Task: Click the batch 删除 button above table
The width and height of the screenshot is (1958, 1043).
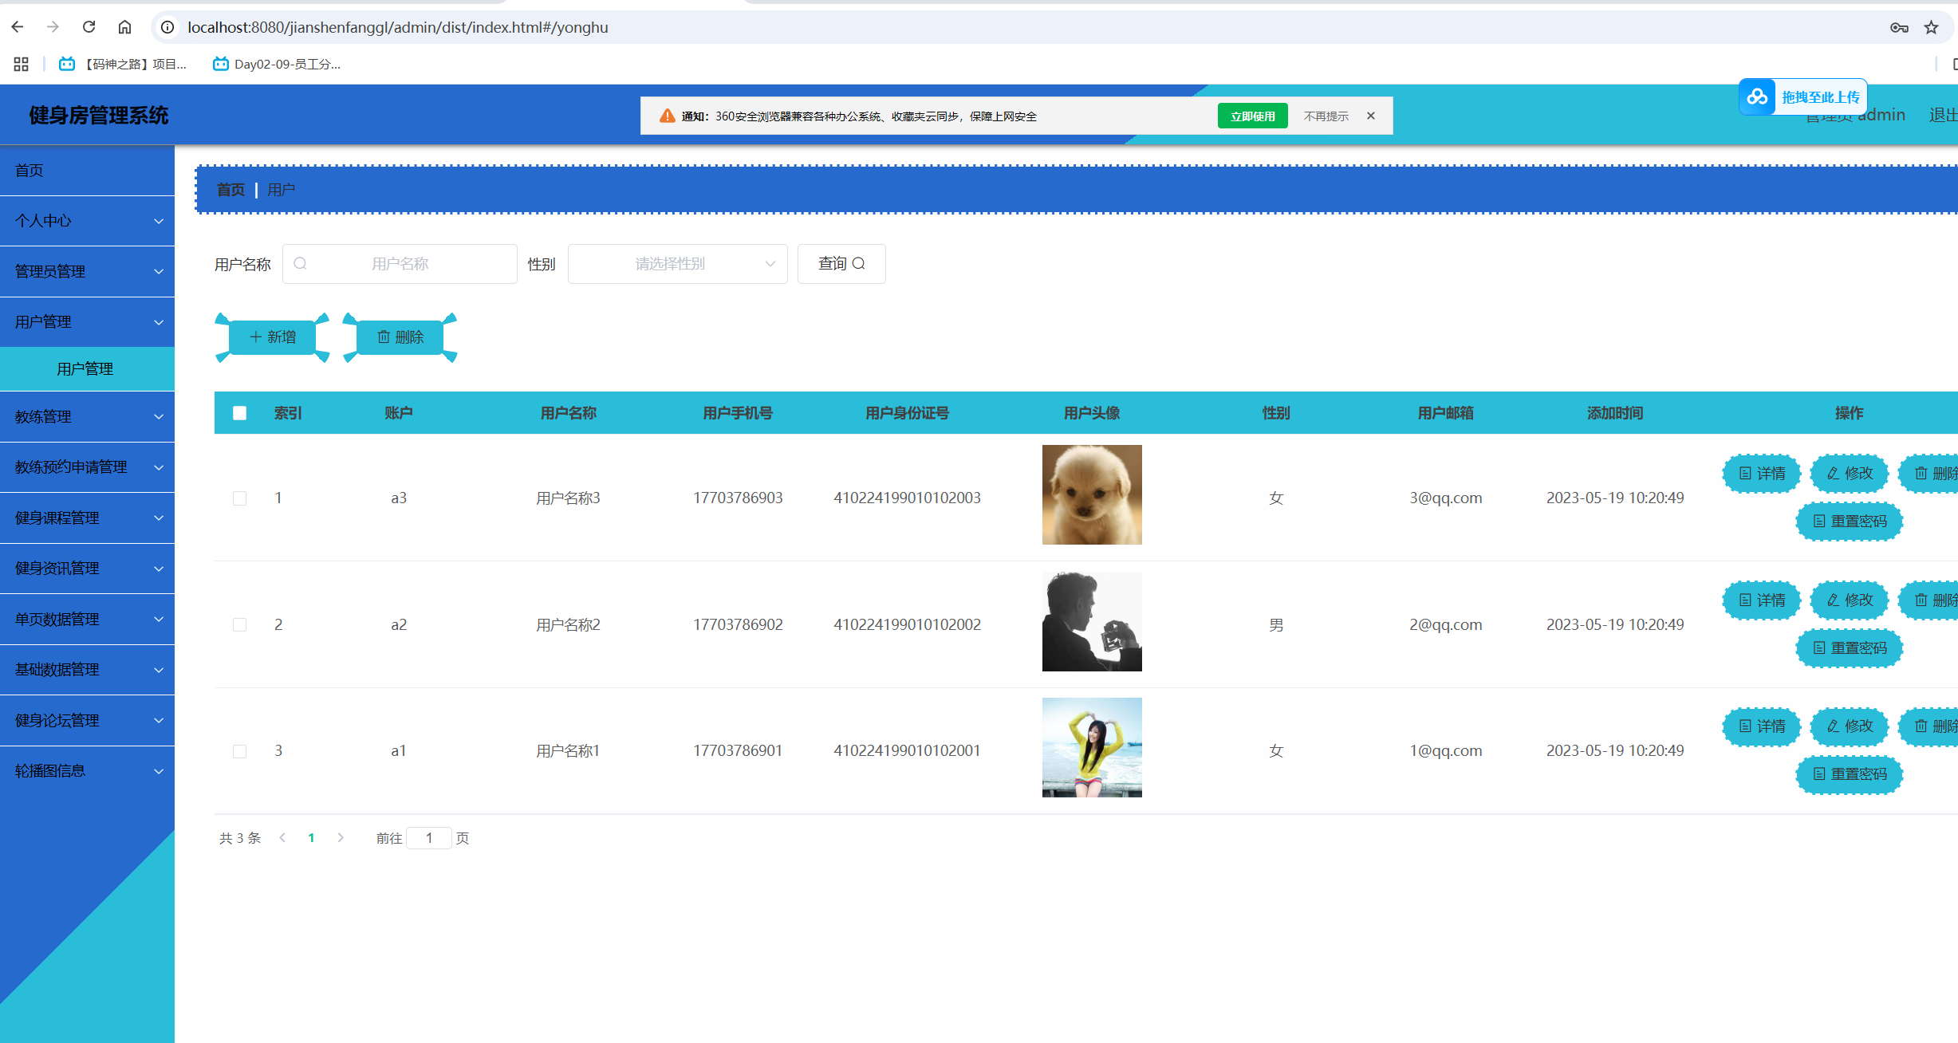Action: tap(400, 337)
